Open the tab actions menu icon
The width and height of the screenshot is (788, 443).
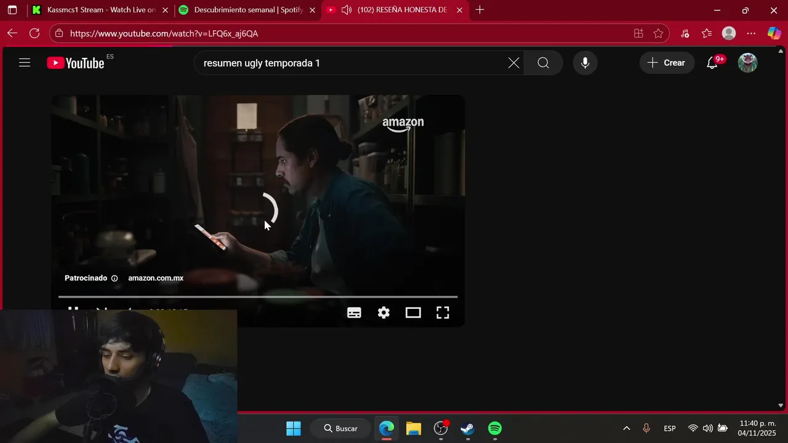12,10
